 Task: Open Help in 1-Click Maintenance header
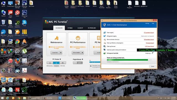click(x=153, y=23)
